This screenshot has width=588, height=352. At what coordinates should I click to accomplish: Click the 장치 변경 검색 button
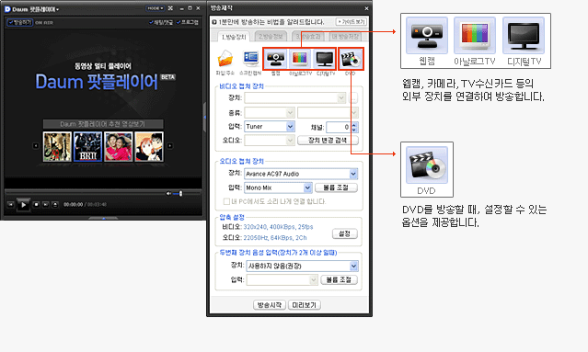(x=328, y=141)
